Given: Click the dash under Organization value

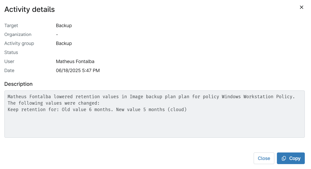Looking at the screenshot, I should coord(57,34).
